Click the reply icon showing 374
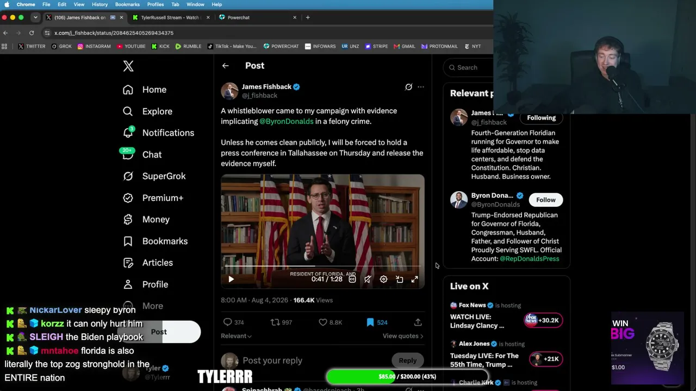Screen dimensions: 696x391 pos(233,323)
